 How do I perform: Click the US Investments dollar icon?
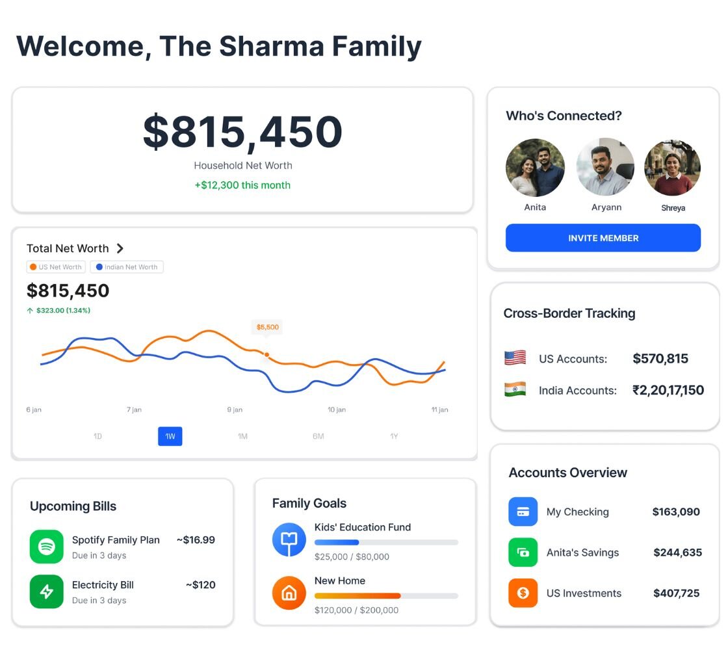[523, 593]
